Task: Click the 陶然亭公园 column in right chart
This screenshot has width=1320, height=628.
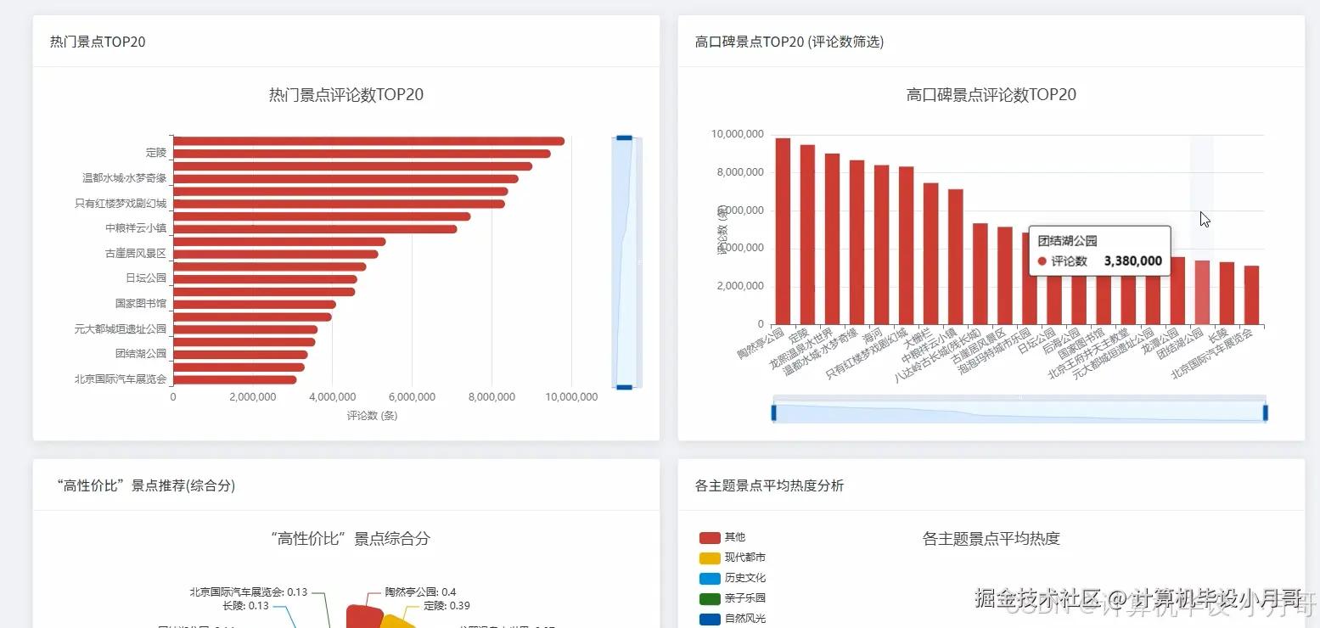Action: (x=783, y=231)
